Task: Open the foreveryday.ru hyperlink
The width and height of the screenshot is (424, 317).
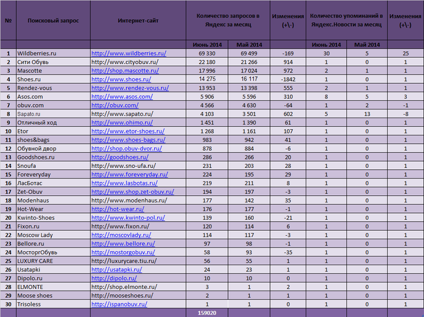Action: point(129,174)
